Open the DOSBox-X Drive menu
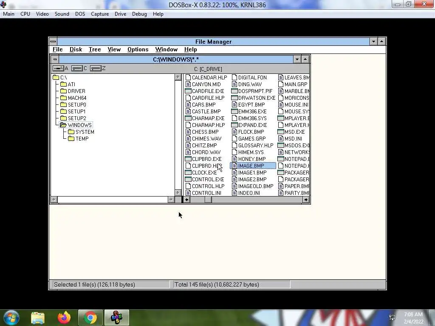Screen dimensions: 435x326 [x=120, y=14]
